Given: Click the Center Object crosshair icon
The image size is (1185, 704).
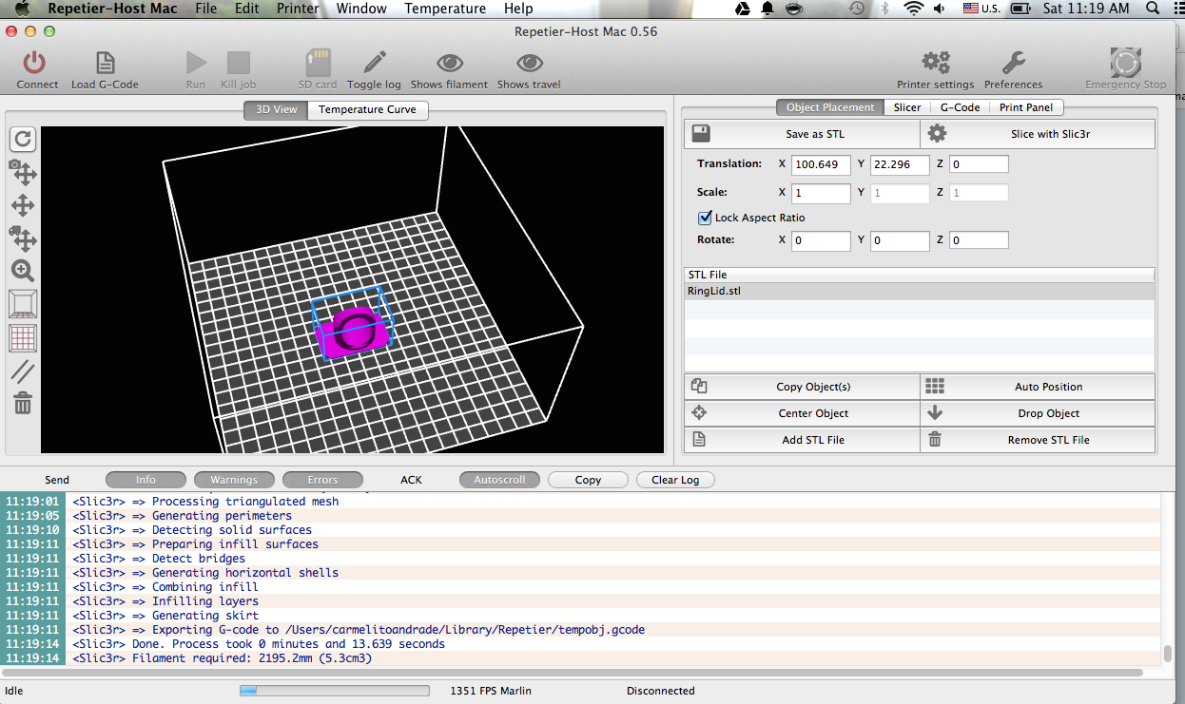Looking at the screenshot, I should click(x=699, y=413).
